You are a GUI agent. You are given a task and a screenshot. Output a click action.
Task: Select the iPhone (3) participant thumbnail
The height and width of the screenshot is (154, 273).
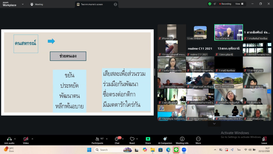pos(172,33)
